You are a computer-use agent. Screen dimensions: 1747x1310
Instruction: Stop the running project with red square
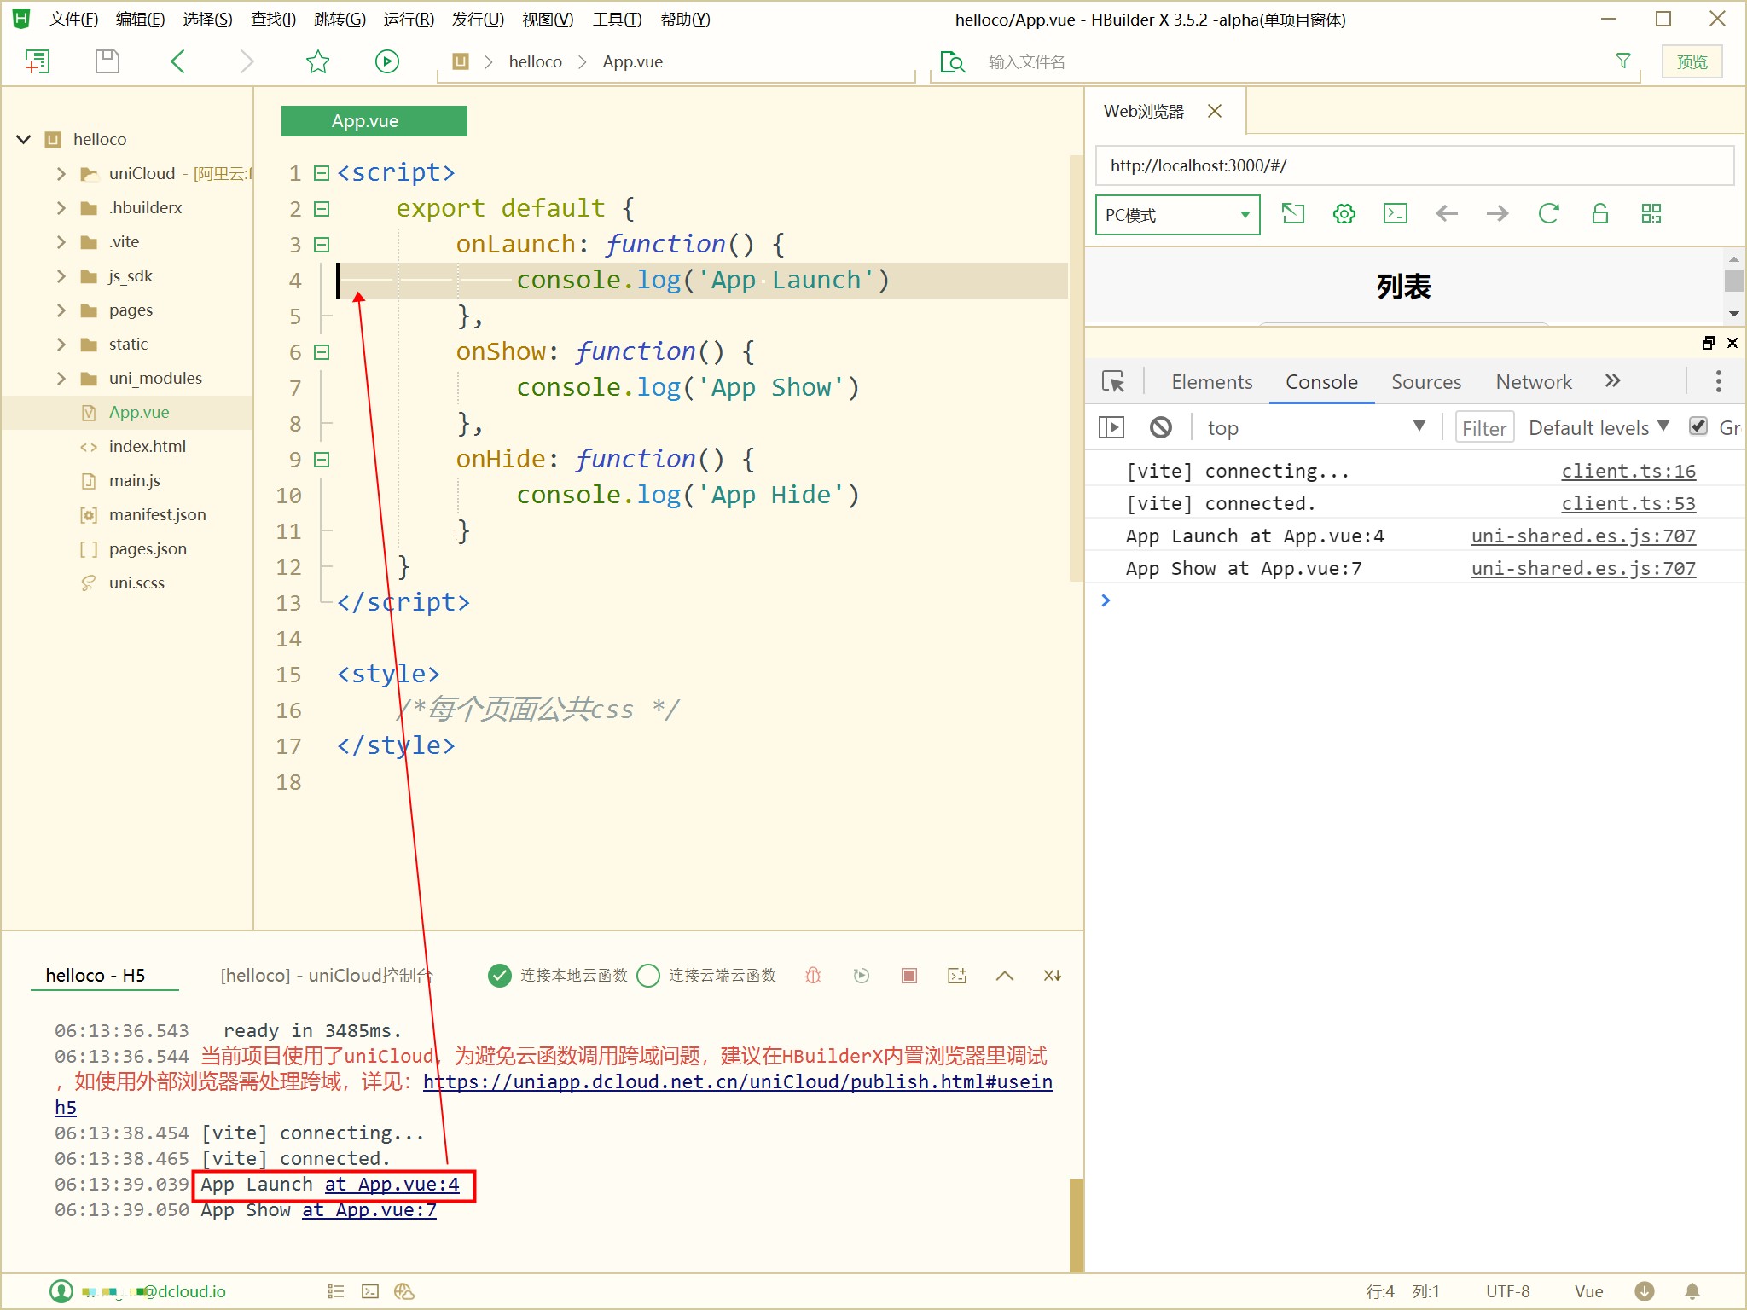[909, 976]
